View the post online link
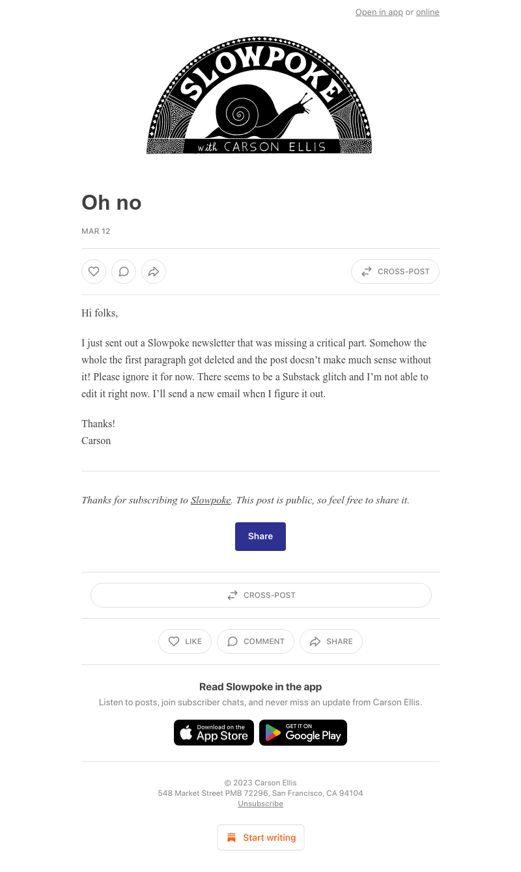Image resolution: width=521 pixels, height=872 pixels. [x=428, y=12]
